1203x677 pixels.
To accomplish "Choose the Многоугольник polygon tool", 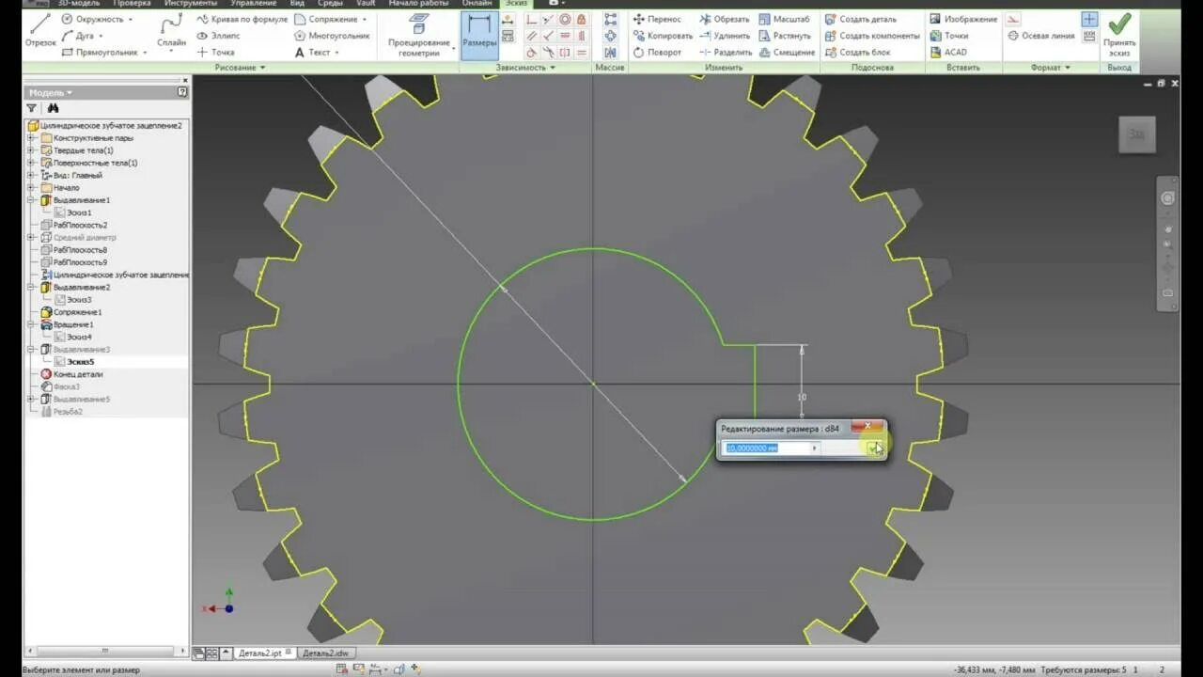I will 330,36.
